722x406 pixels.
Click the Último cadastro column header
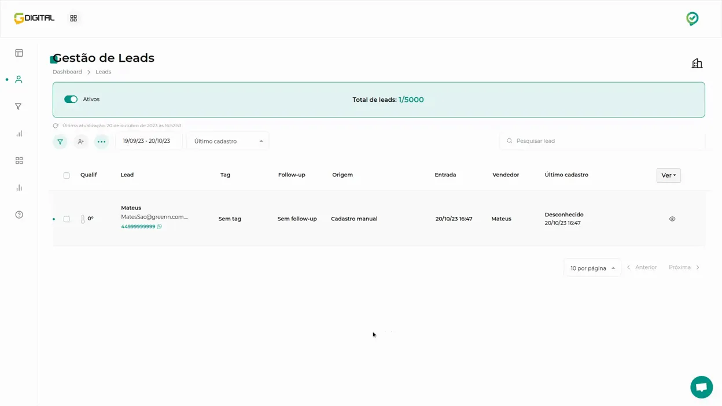566,175
